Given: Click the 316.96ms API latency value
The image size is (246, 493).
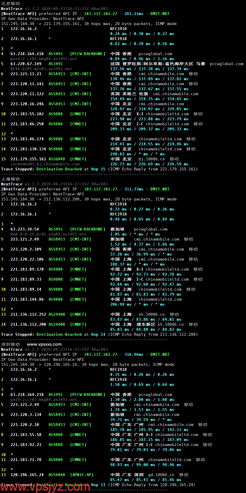Looking at the screenshot, I should coord(133,354).
